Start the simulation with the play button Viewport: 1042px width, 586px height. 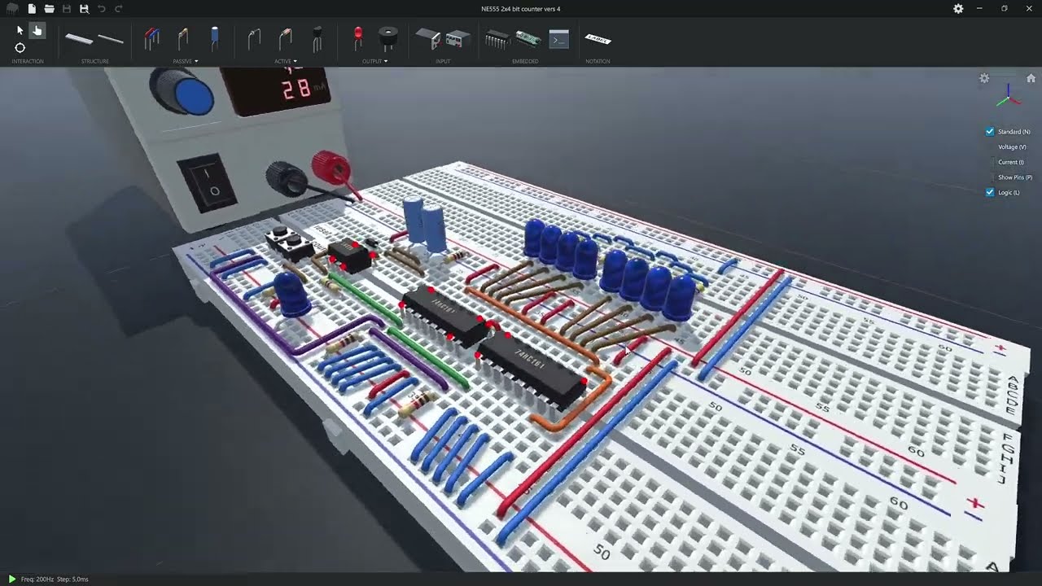[x=11, y=579]
